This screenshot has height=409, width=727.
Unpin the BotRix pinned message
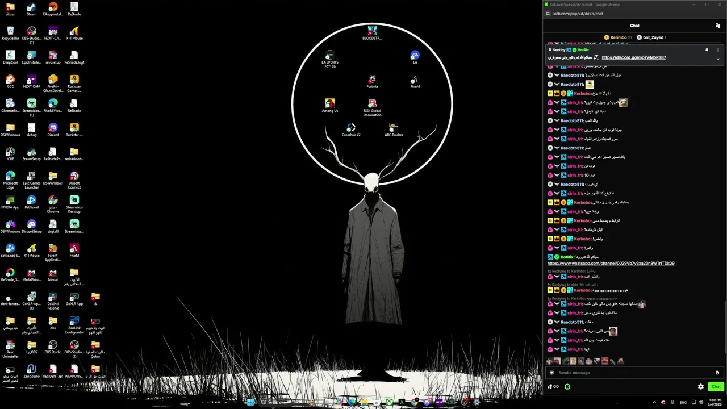(707, 50)
